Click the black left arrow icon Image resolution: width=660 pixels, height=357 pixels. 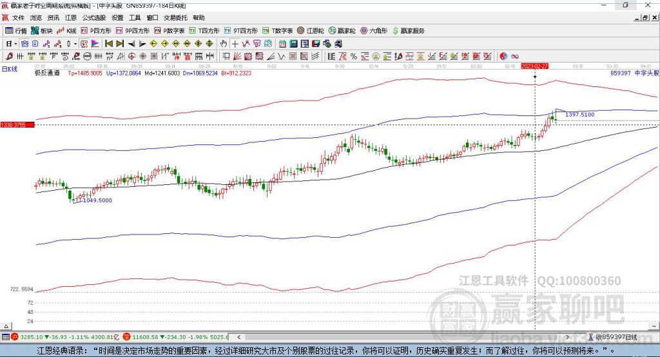pyautogui.click(x=131, y=44)
